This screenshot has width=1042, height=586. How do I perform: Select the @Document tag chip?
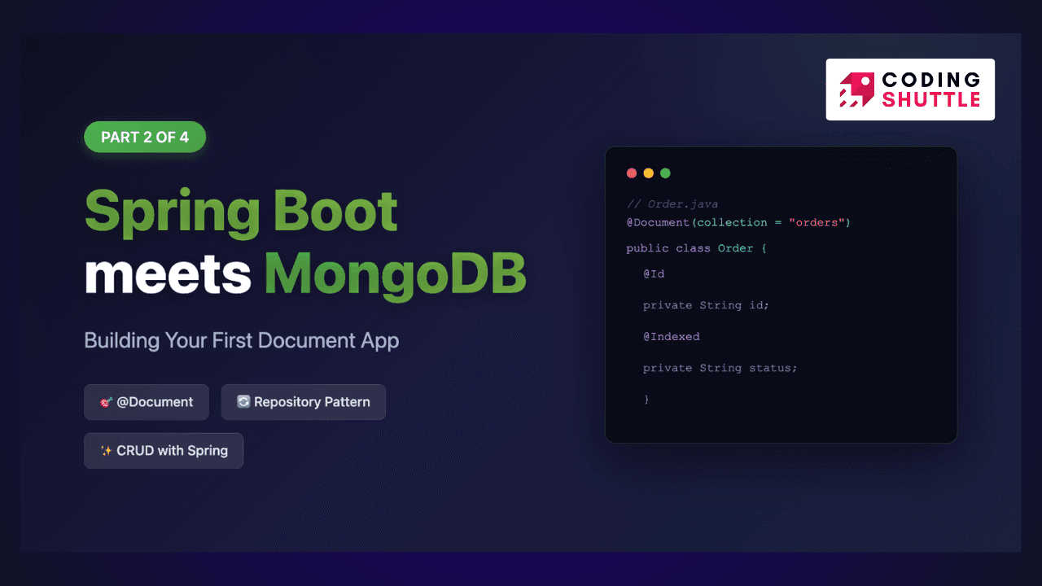coord(147,402)
